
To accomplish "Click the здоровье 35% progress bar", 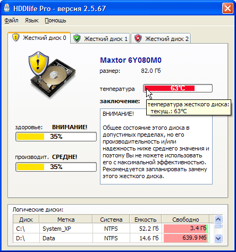I will [x=56, y=137].
